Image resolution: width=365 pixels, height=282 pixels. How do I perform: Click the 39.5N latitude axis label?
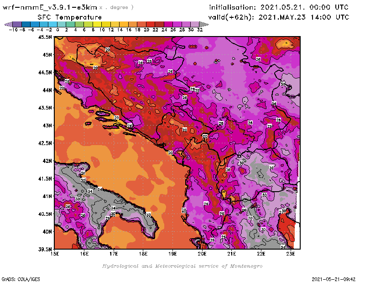(45, 250)
